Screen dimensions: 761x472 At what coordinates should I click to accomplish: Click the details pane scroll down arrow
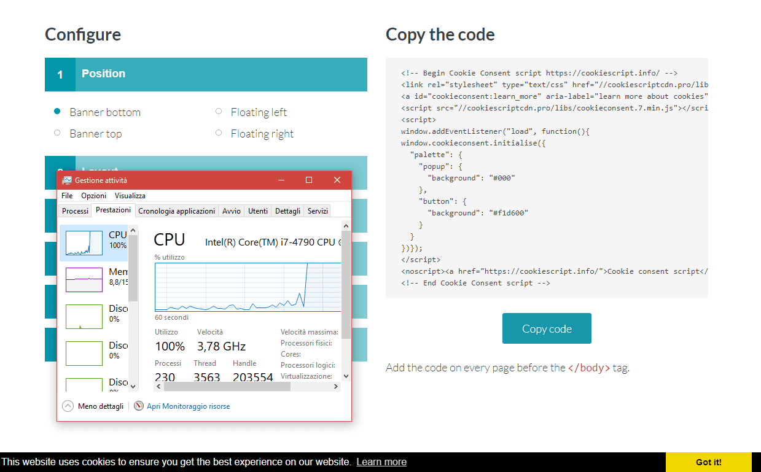point(346,376)
